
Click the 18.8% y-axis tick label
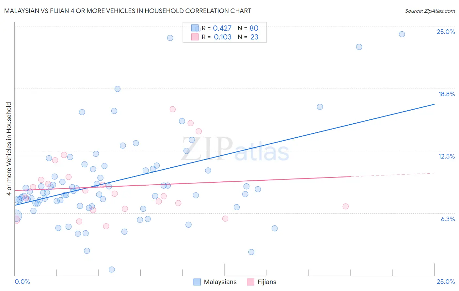[x=446, y=94]
